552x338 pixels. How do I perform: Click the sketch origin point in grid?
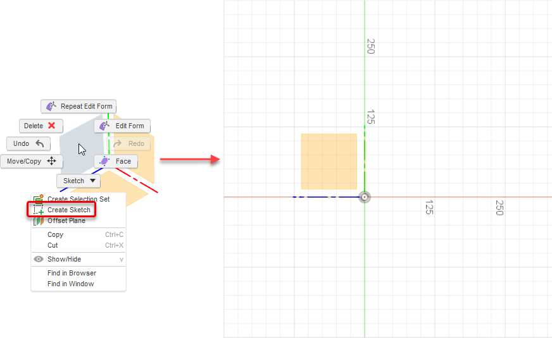[x=365, y=197]
